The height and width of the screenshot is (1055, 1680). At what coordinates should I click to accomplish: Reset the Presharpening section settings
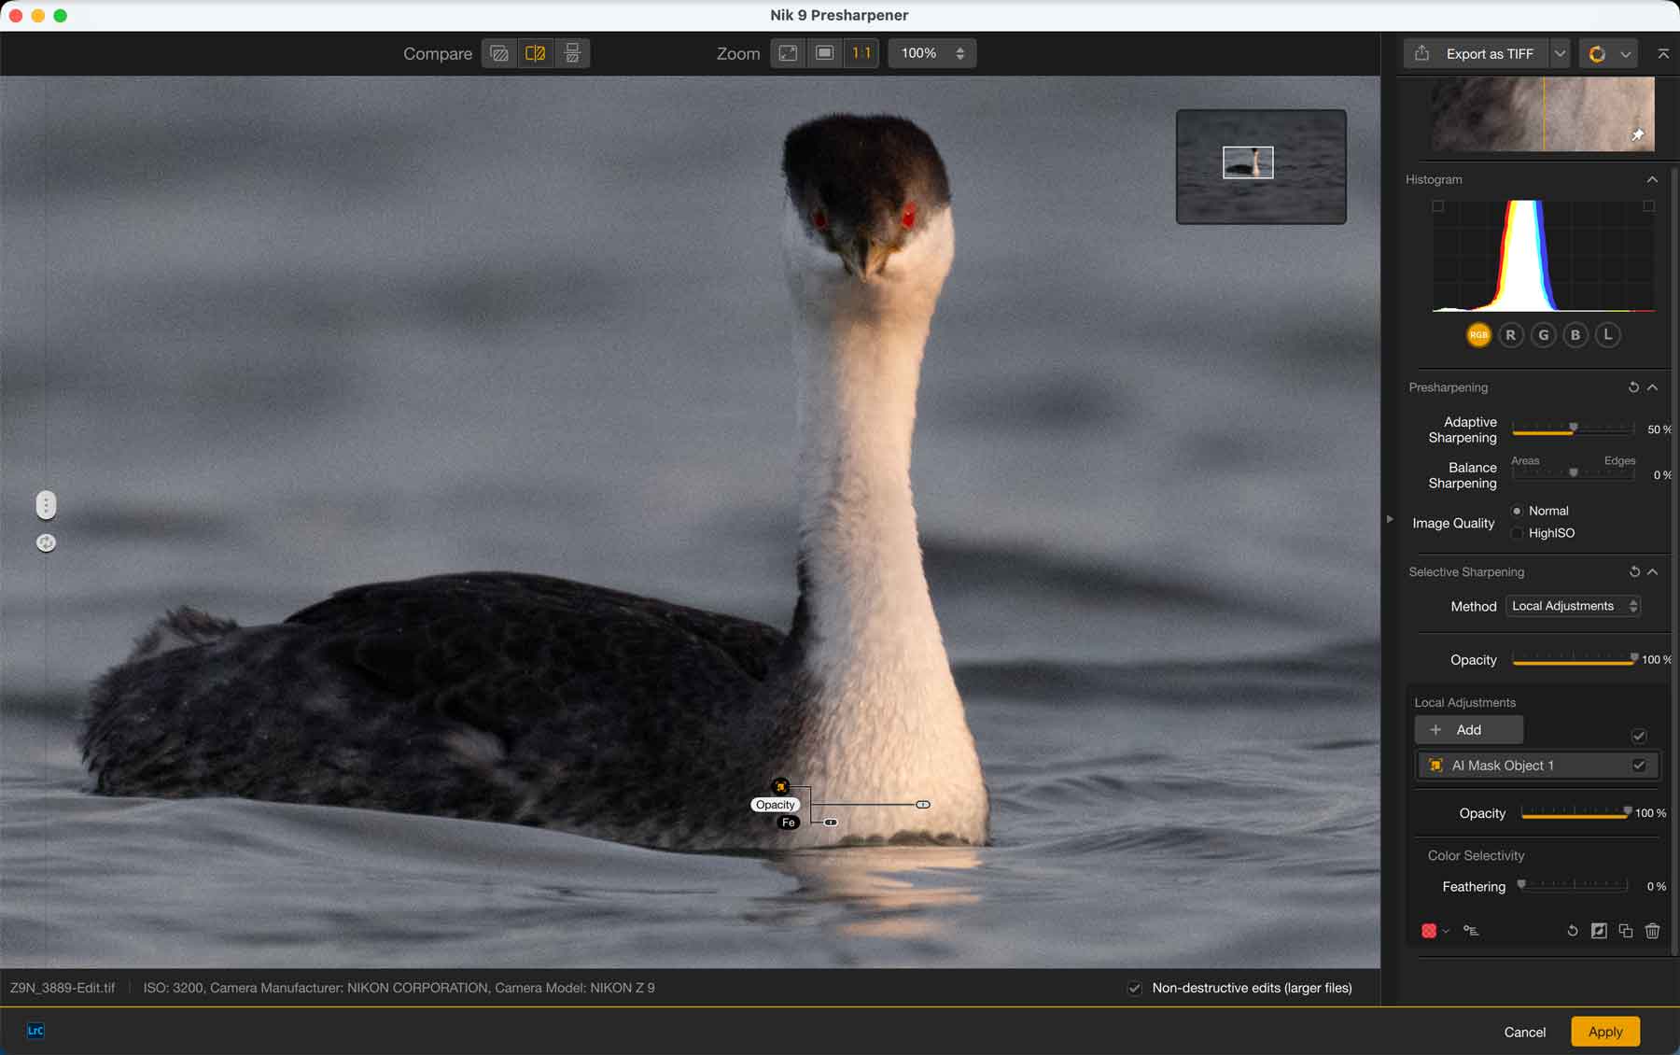click(1633, 387)
